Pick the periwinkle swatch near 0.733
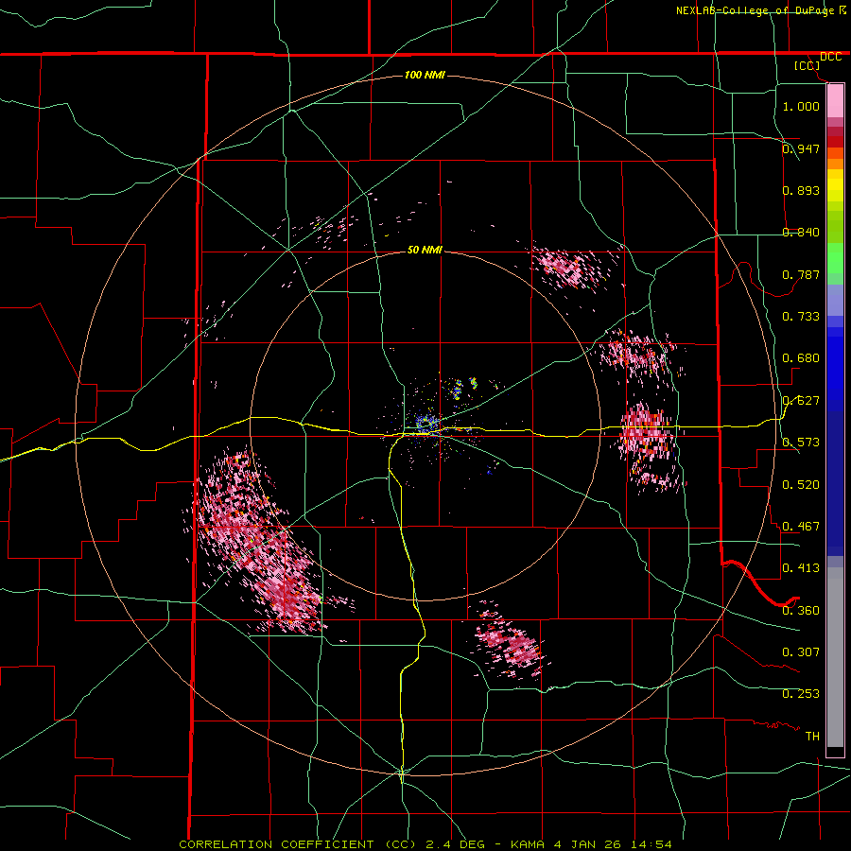 [x=835, y=302]
